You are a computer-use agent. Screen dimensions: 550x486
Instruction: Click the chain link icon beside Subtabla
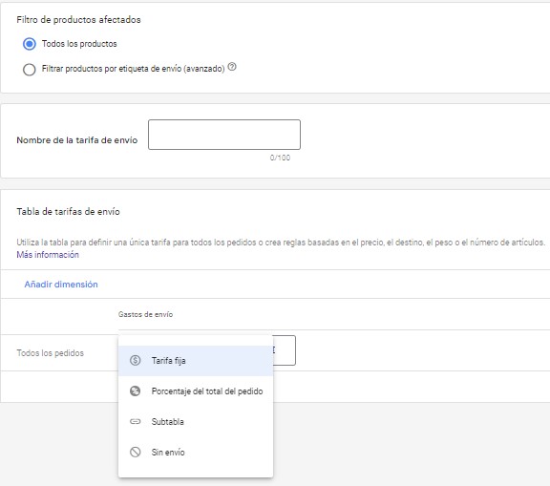click(135, 421)
